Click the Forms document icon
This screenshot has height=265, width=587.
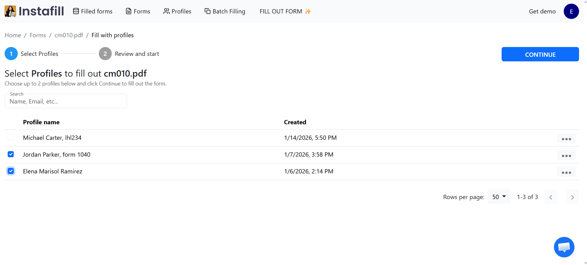coord(129,11)
